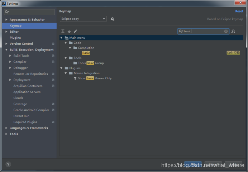Screen dimensions: 248x172
Task: Collapse the Plug-ins node arrow
Action: [x=61, y=68]
